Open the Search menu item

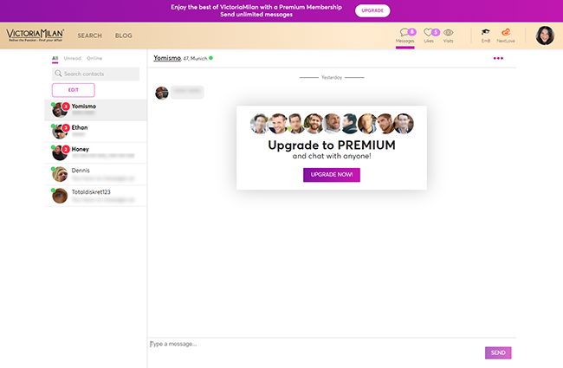(89, 36)
